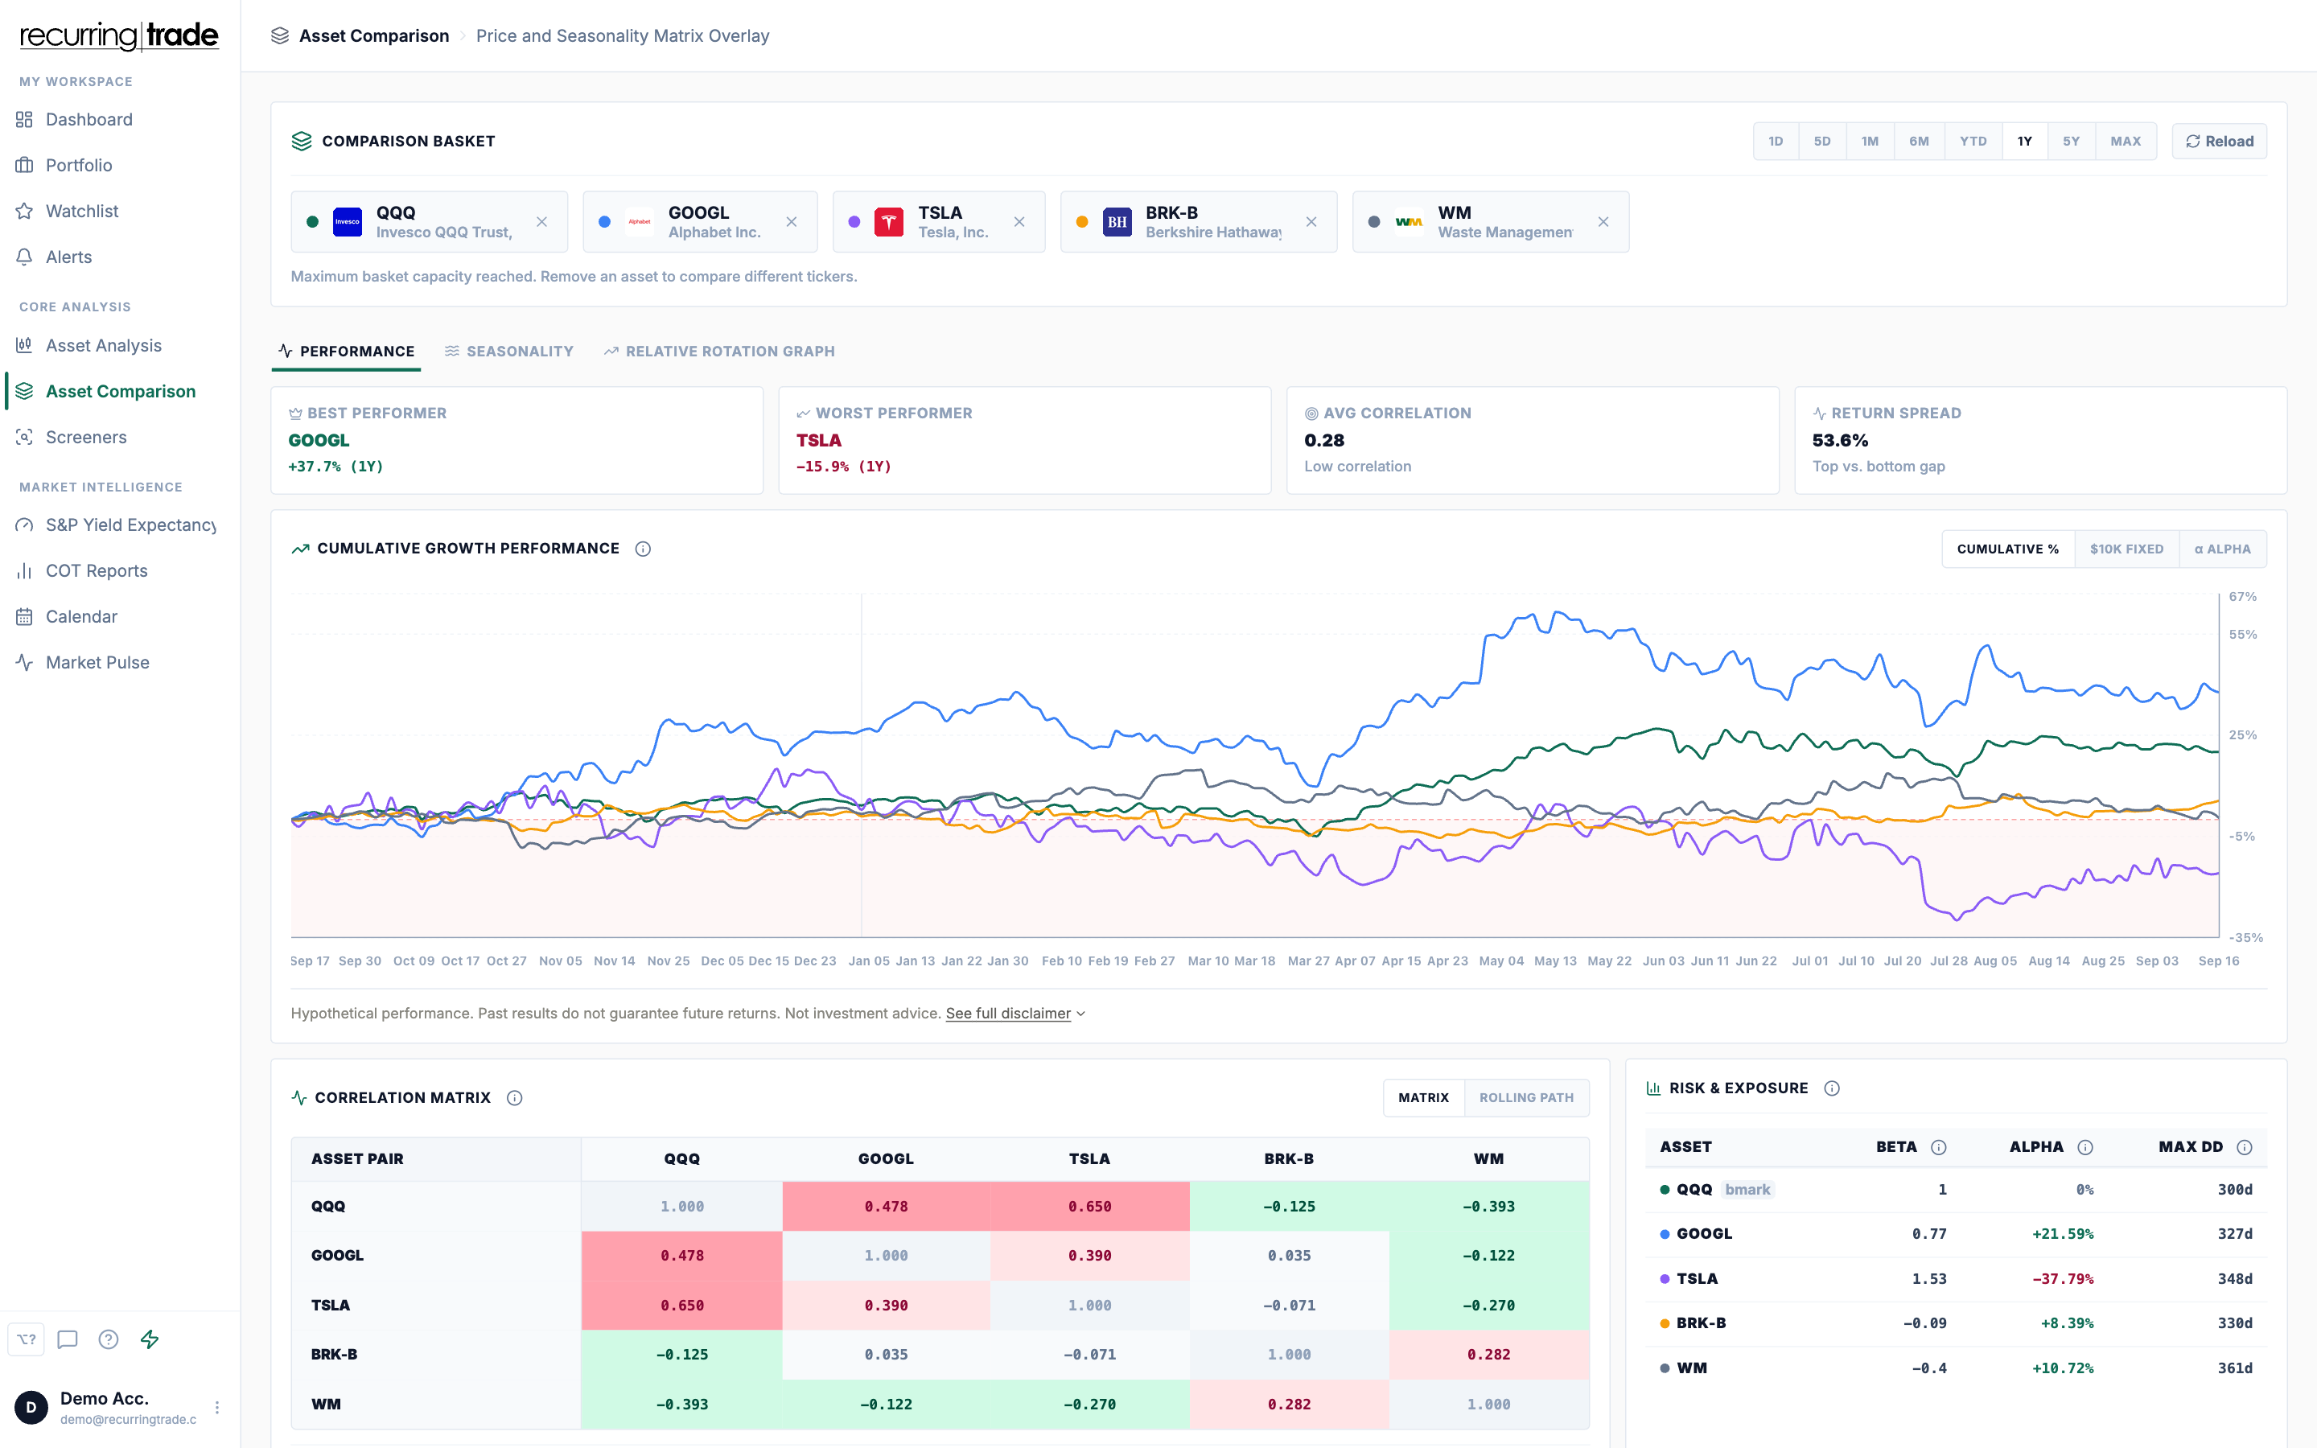Viewport: 2317px width, 1448px height.
Task: Click Worst Performer TSLA card
Action: coord(1024,441)
